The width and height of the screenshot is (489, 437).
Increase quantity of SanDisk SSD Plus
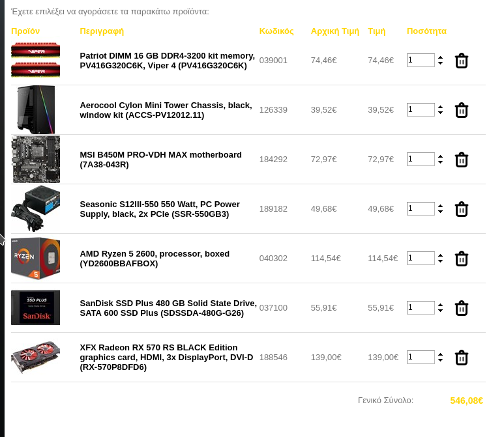[440, 305]
